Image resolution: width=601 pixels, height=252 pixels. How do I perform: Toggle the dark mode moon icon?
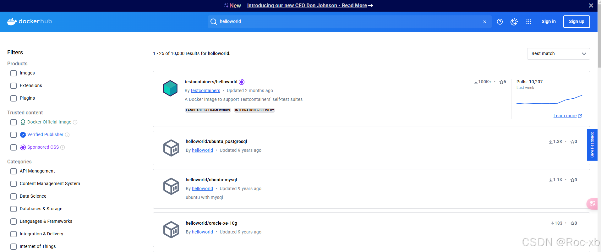(x=514, y=22)
